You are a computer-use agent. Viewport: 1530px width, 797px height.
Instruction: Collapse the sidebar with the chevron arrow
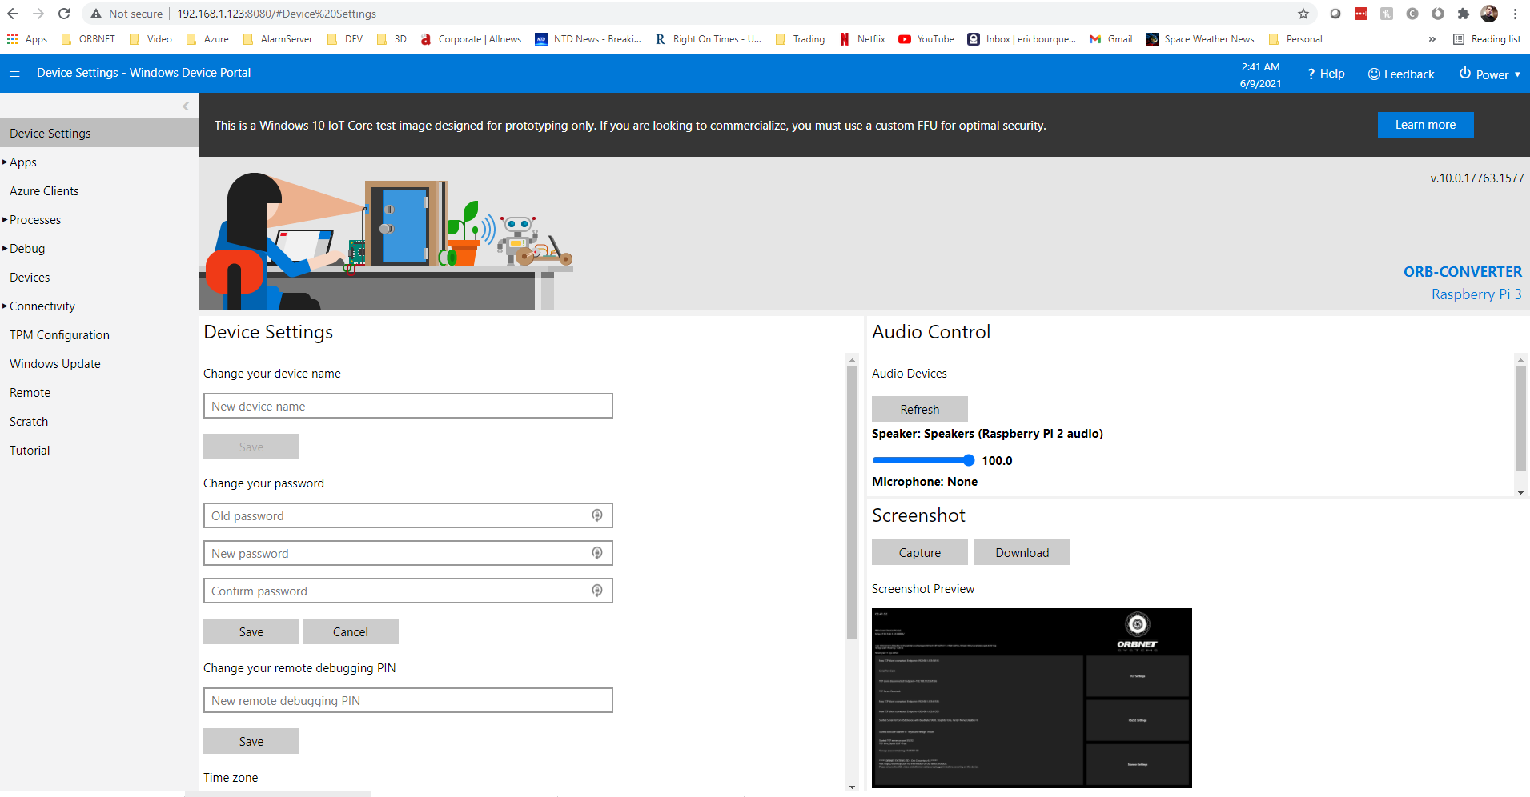pyautogui.click(x=186, y=106)
